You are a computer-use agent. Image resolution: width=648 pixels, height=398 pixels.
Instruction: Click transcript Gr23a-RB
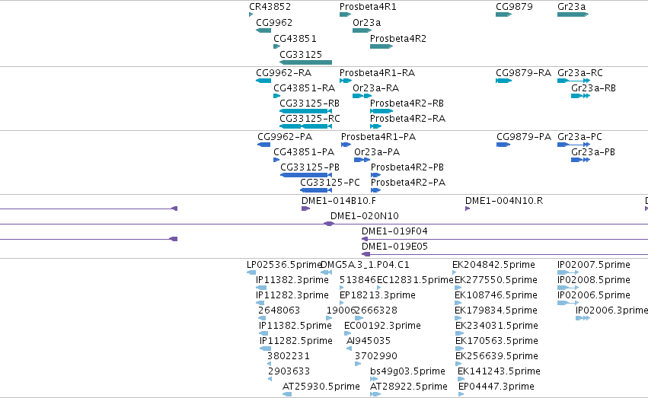(580, 96)
